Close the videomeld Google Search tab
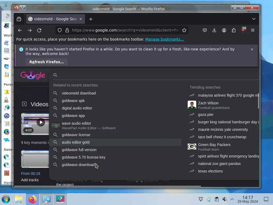 click(81, 19)
